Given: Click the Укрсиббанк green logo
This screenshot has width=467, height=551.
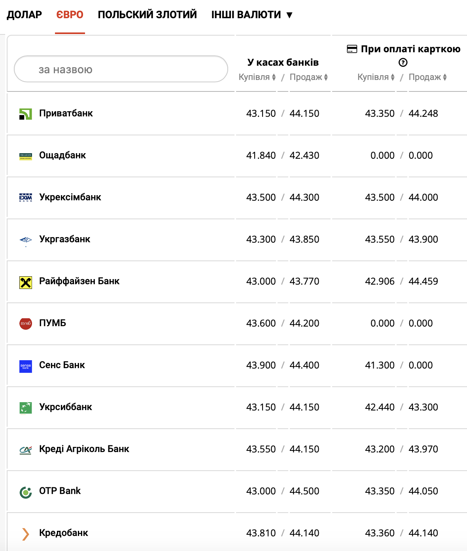Looking at the screenshot, I should click(x=26, y=408).
